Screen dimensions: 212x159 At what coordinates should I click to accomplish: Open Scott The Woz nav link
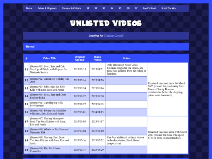click(x=169, y=8)
